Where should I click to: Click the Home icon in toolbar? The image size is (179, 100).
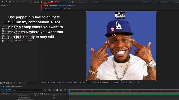coord(3,2)
